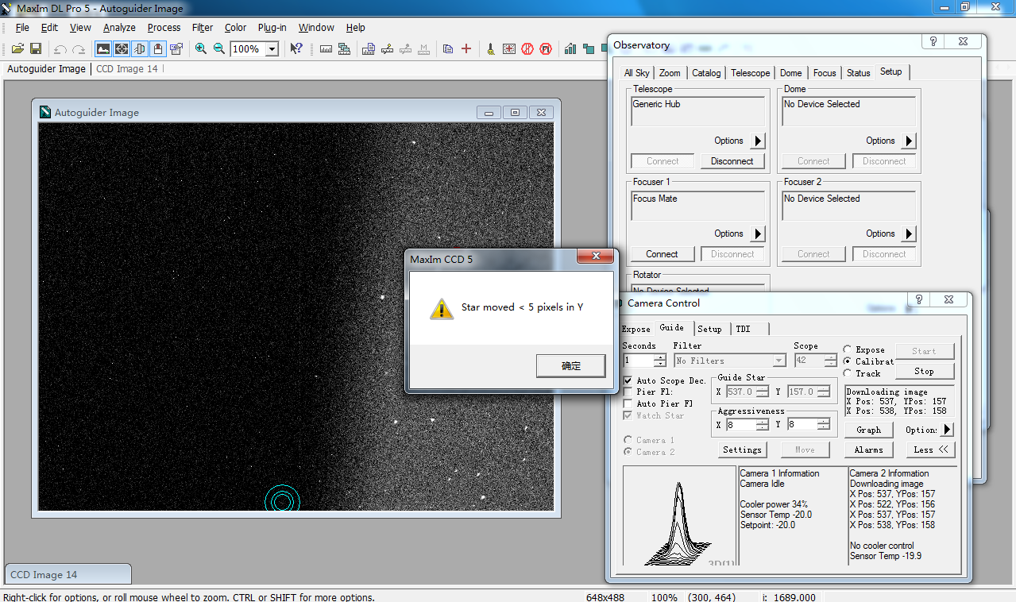The width and height of the screenshot is (1016, 602).
Task: Click the speckled frame with red cross icon
Action: [509, 49]
